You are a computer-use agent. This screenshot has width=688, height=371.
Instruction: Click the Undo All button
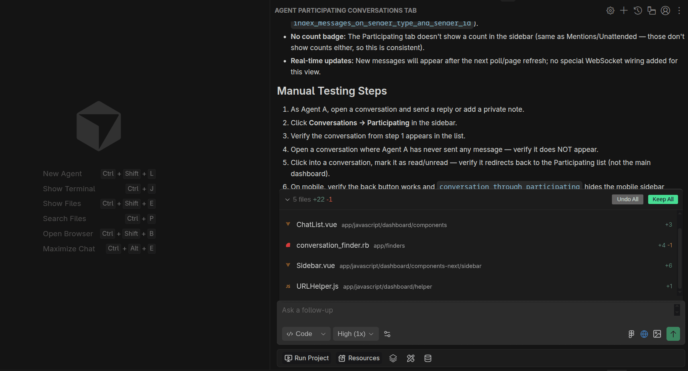click(x=627, y=199)
